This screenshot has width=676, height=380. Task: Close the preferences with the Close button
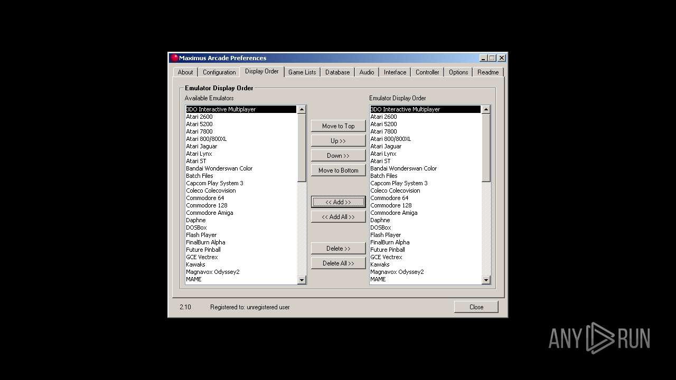pyautogui.click(x=476, y=307)
